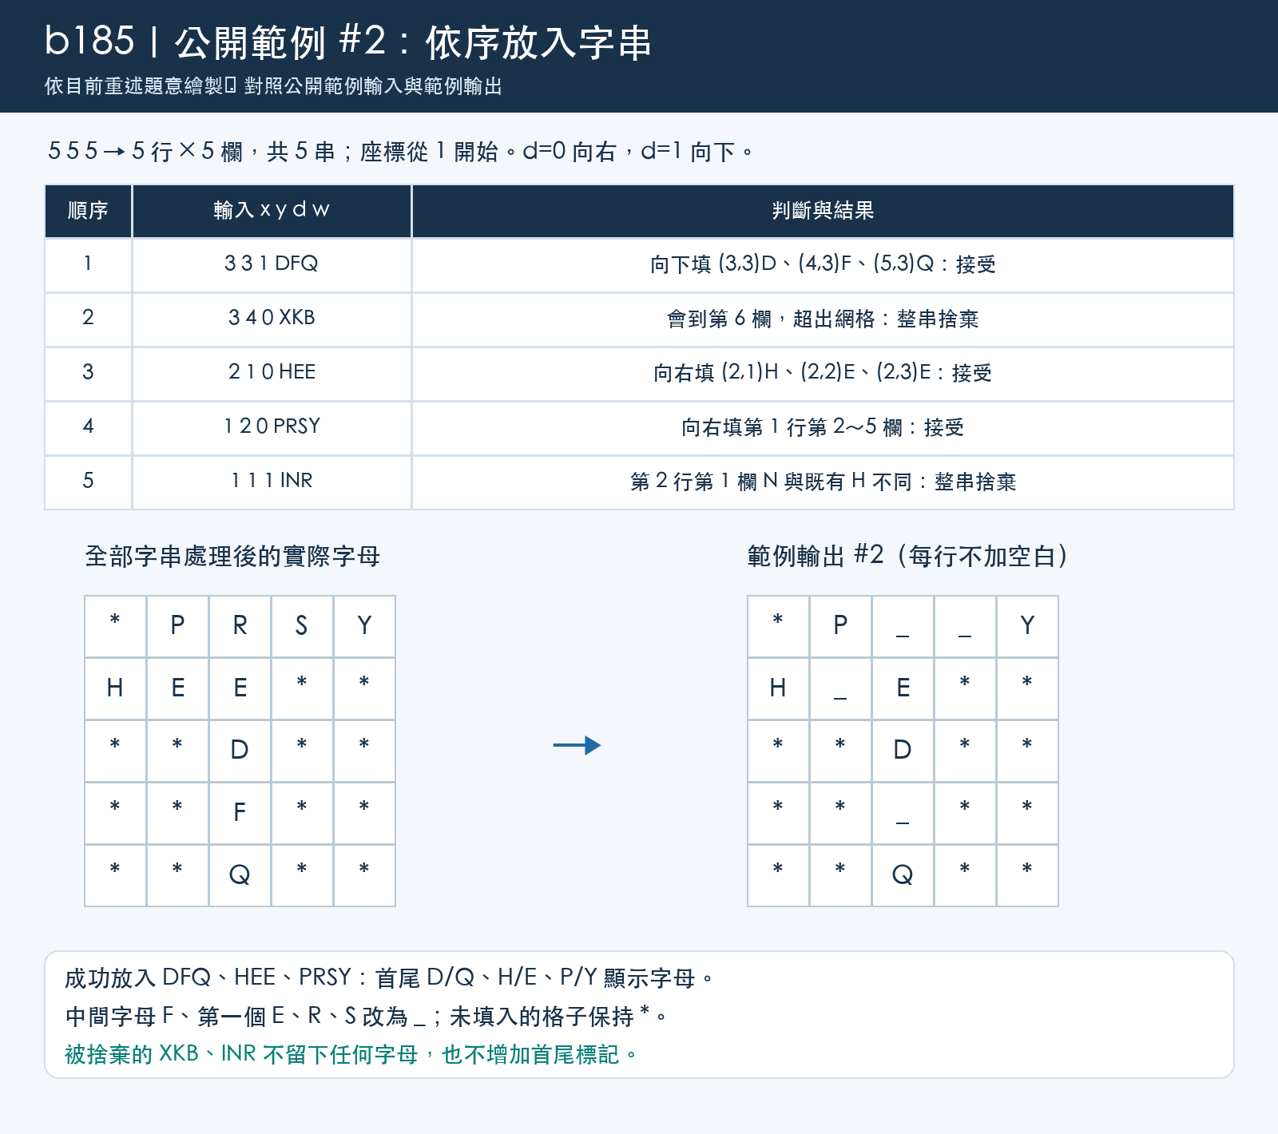Click the heading '範例輸出 #2（每行不加空白）'

tap(908, 556)
